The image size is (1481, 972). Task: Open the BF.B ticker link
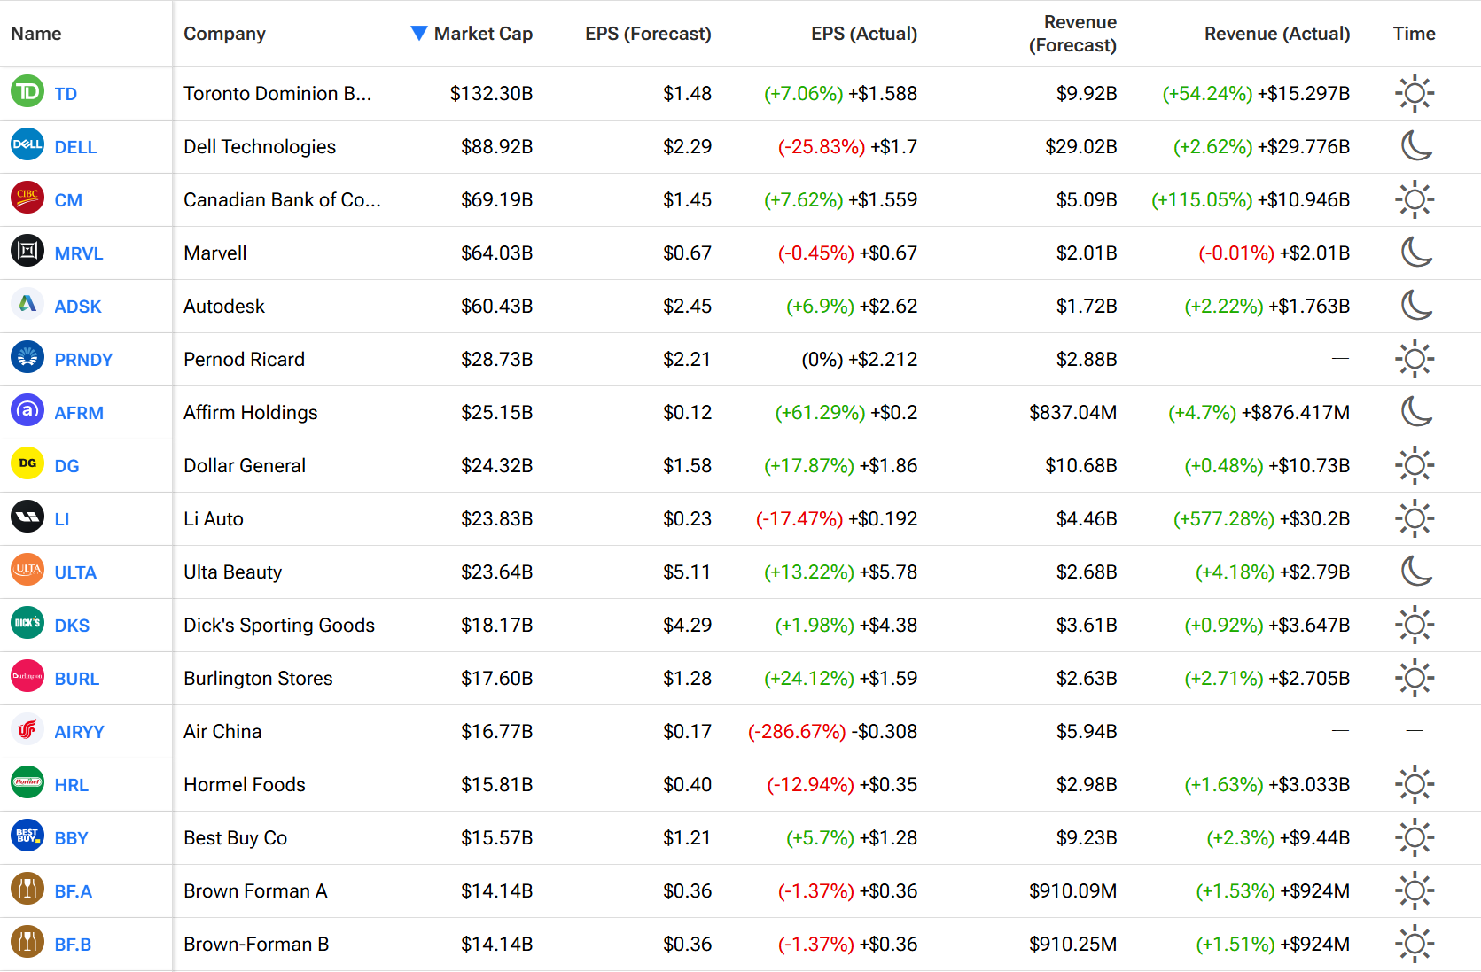tap(73, 945)
